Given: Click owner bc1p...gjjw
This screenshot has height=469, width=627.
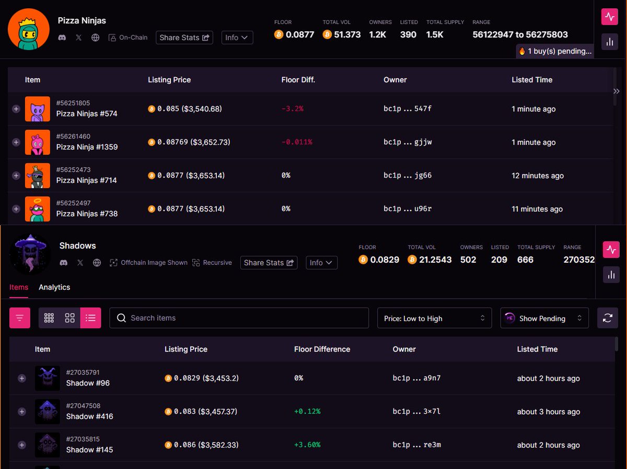Looking at the screenshot, I should (x=408, y=142).
